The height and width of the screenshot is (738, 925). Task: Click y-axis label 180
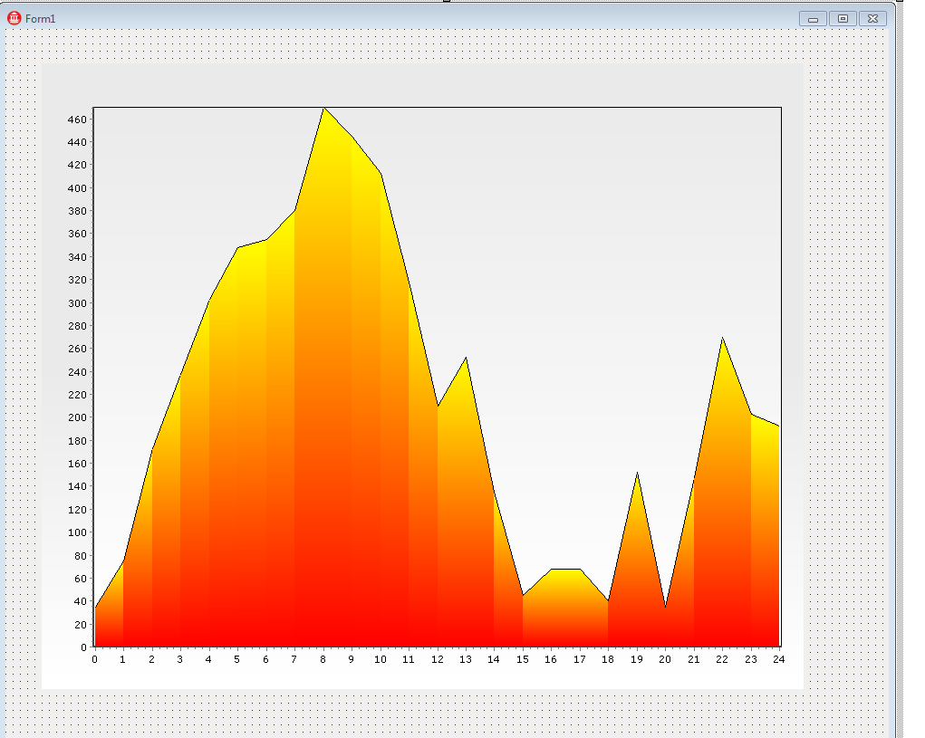[77, 441]
